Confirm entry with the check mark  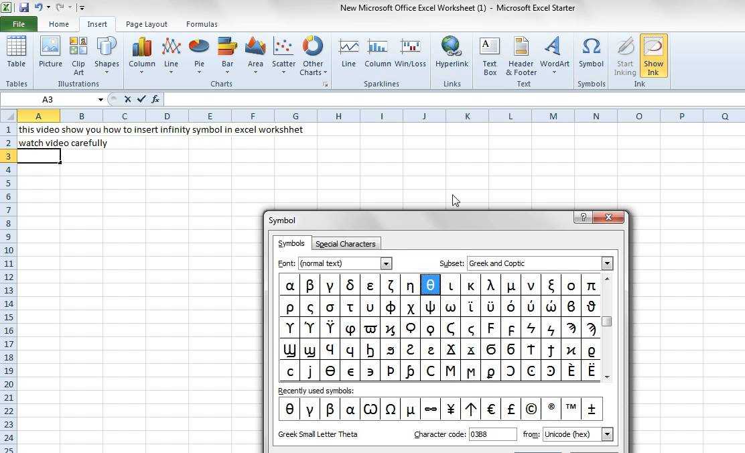coord(141,99)
